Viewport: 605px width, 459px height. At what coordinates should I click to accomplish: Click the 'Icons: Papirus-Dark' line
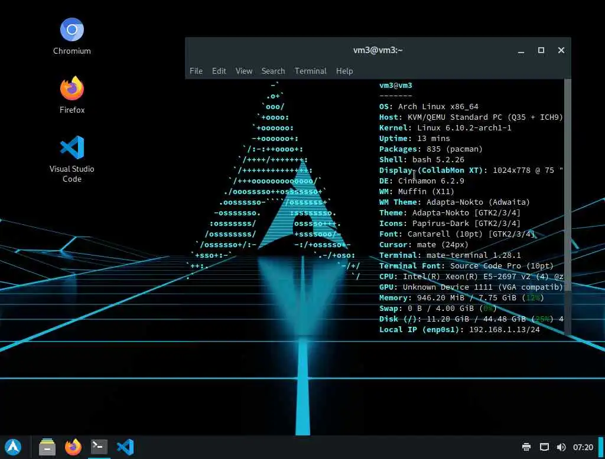coord(450,223)
